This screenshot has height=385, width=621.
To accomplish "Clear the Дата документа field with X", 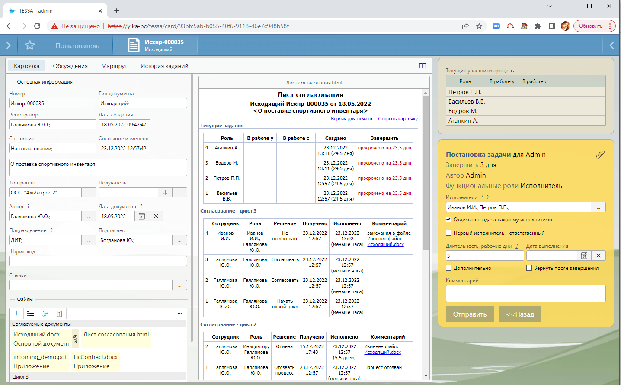I will click(156, 216).
